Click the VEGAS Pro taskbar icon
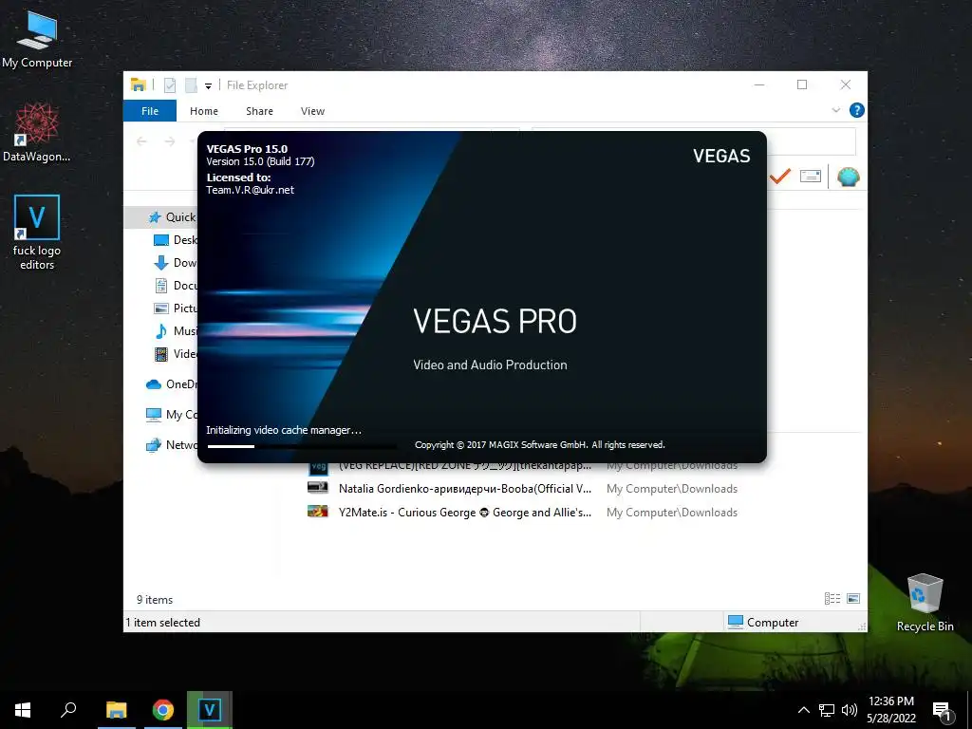 (x=210, y=710)
